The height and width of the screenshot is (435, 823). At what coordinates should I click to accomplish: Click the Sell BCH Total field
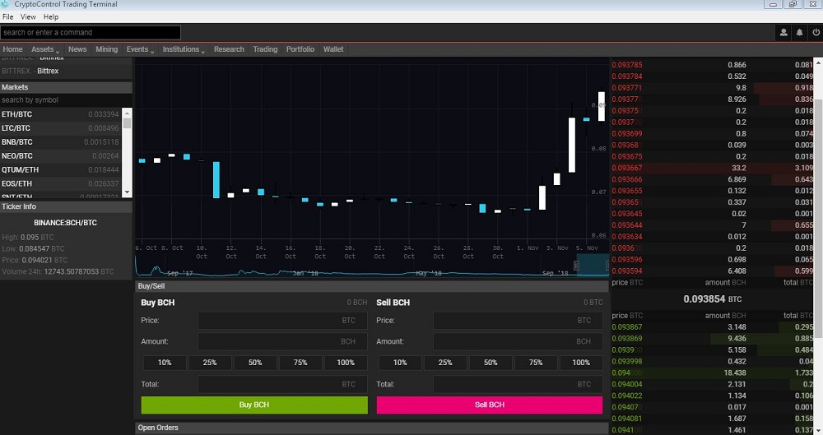[x=518, y=385]
